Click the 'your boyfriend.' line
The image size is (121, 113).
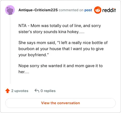coord(34,55)
